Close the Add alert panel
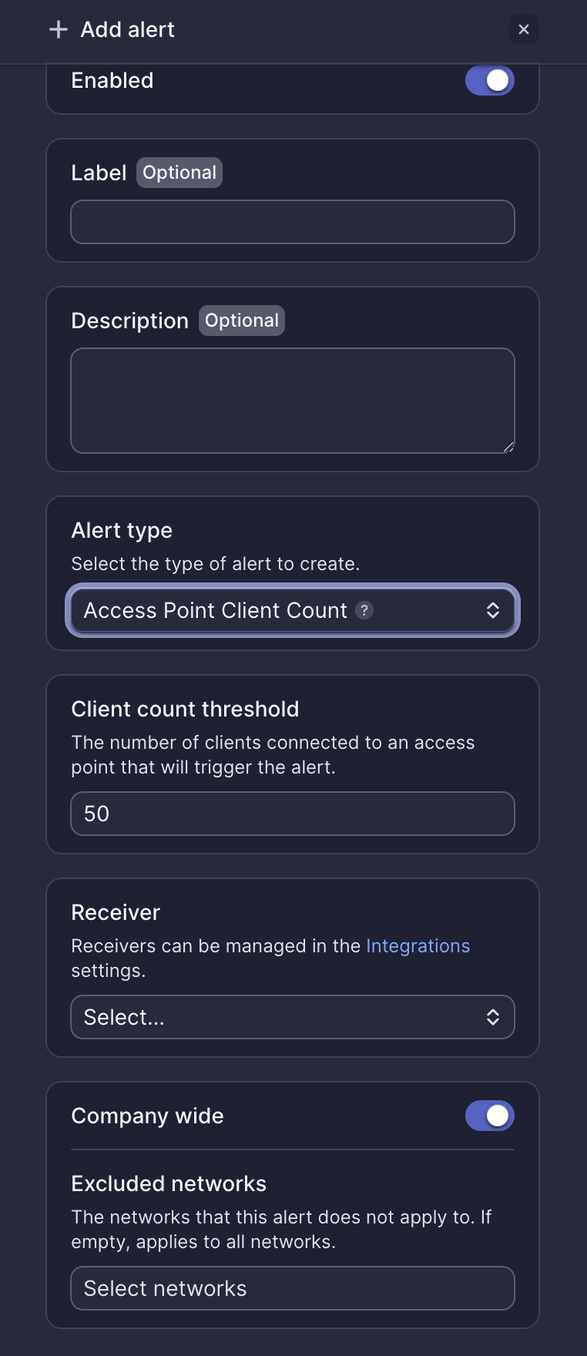This screenshot has width=587, height=1356. pos(524,29)
